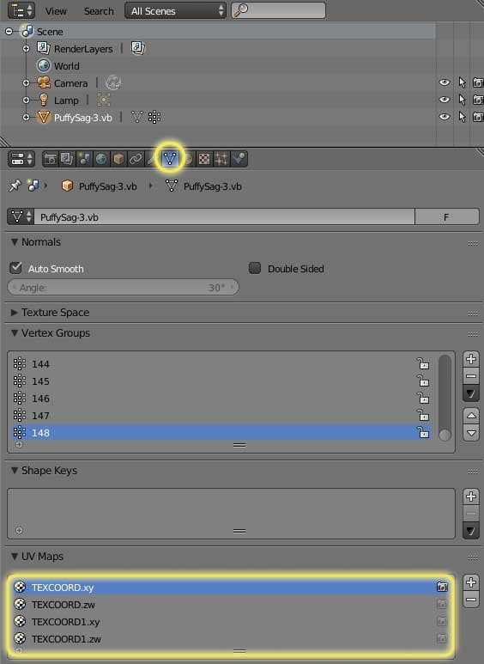
Task: Open the Physics properties tab icon
Action: (x=239, y=159)
